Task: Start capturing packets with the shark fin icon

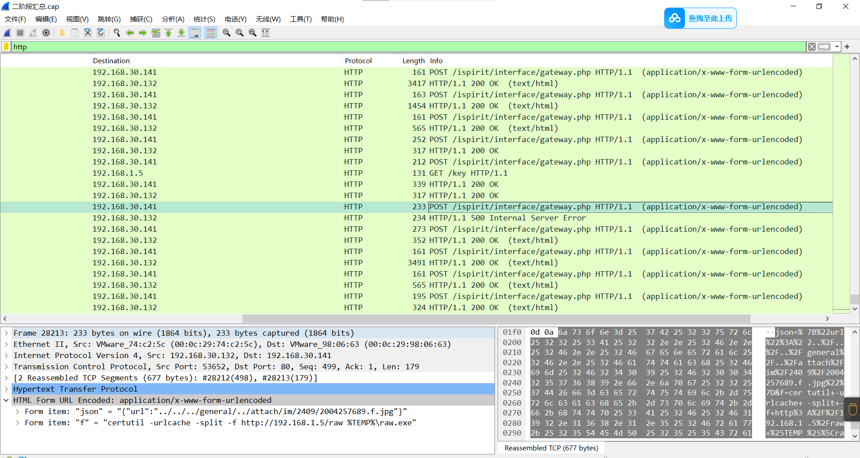Action: coord(8,33)
